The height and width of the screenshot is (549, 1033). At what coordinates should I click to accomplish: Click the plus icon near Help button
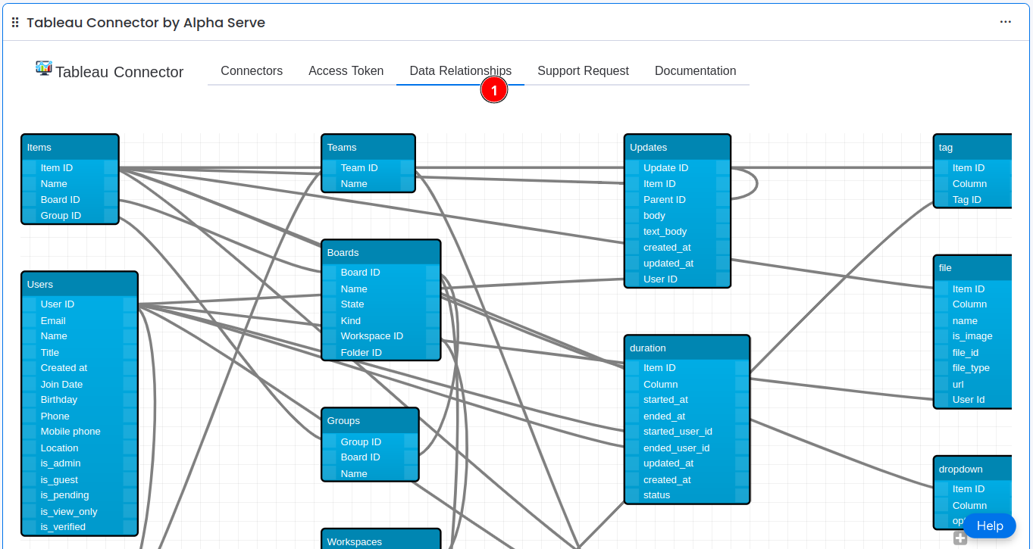[960, 538]
